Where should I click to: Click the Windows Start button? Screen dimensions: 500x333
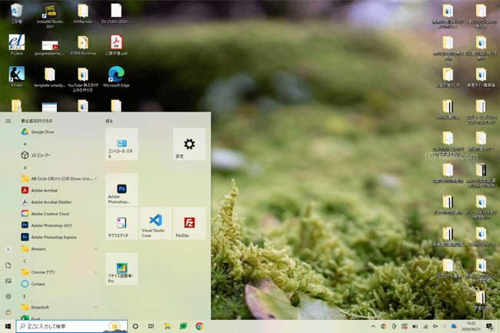(8, 326)
